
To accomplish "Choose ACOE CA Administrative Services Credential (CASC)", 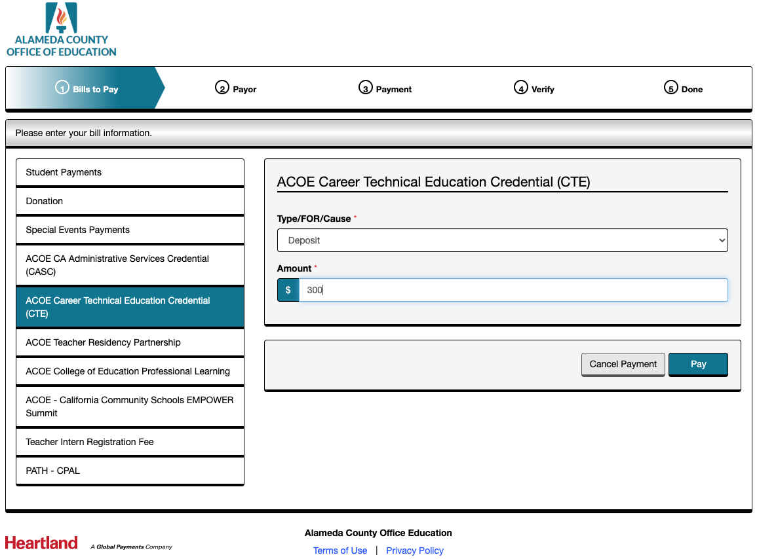I will [x=130, y=265].
